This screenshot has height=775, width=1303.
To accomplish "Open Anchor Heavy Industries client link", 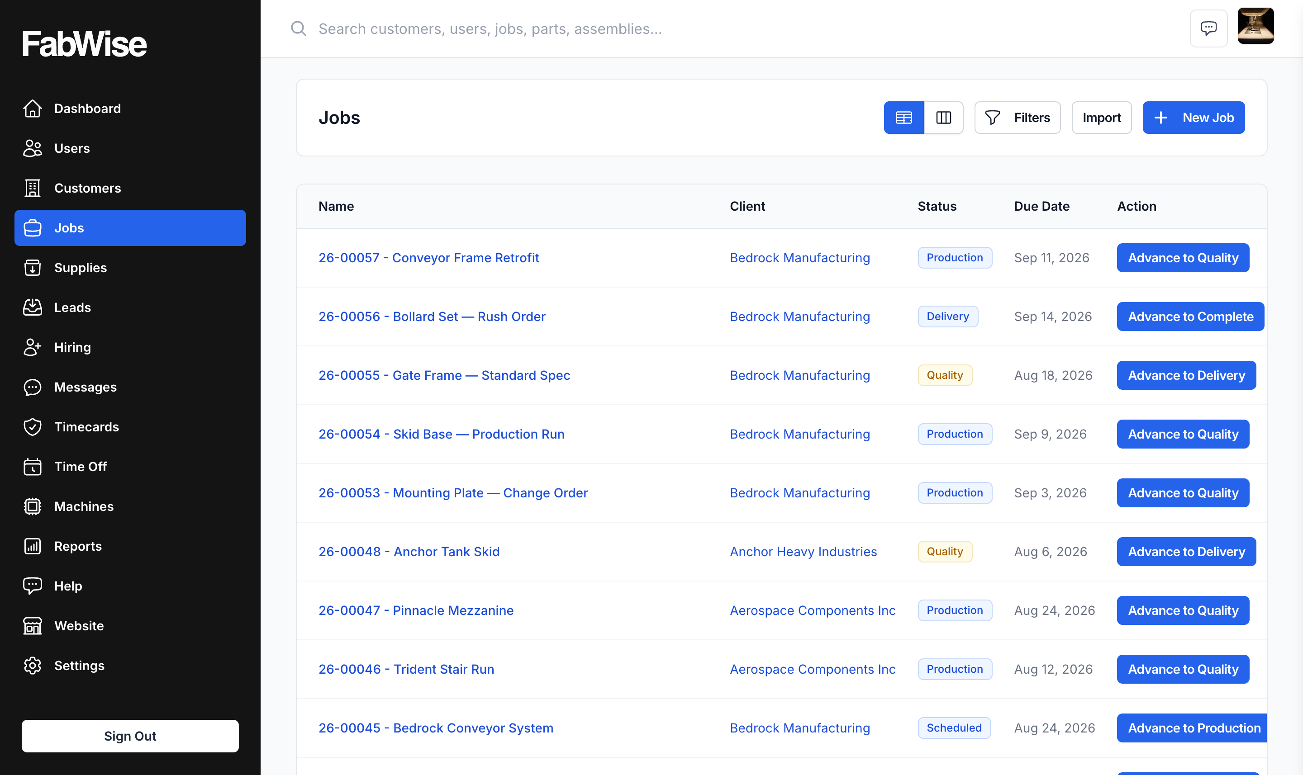I will click(x=803, y=552).
